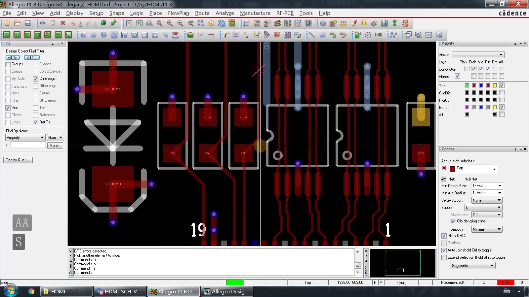Click the Copy icon in the toolbar

[53, 23]
